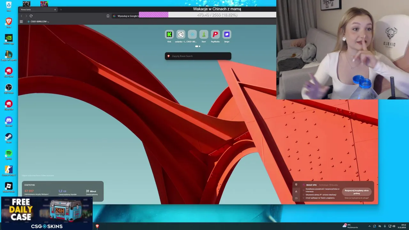Click the bookmark icon beside address bar
Screen dimensions: 409x230
108,16
